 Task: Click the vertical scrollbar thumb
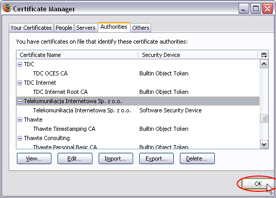[x=264, y=118]
